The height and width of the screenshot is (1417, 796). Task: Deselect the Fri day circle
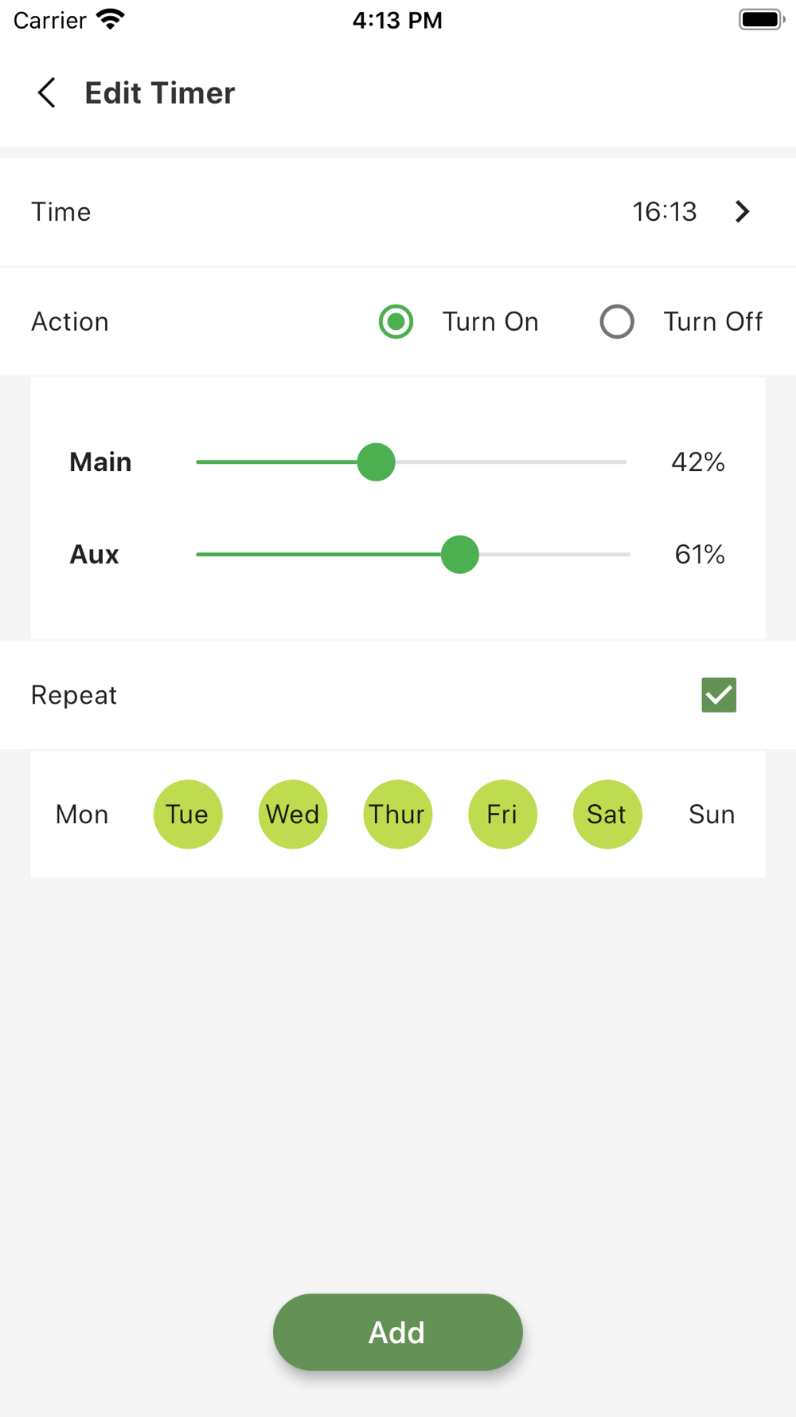tap(502, 814)
